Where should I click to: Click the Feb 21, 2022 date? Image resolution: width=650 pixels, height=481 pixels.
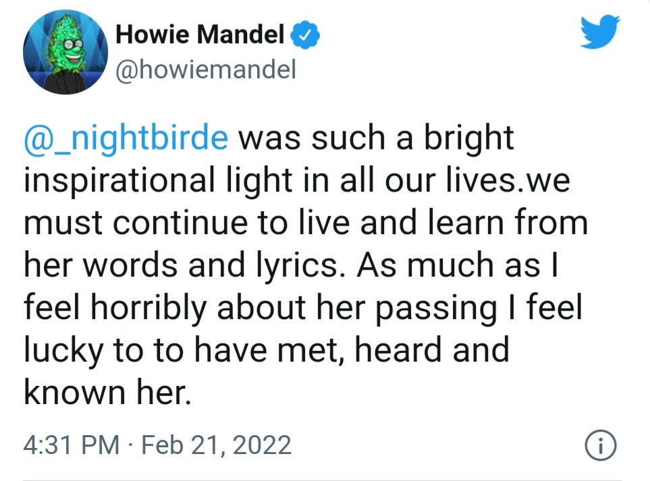click(217, 445)
